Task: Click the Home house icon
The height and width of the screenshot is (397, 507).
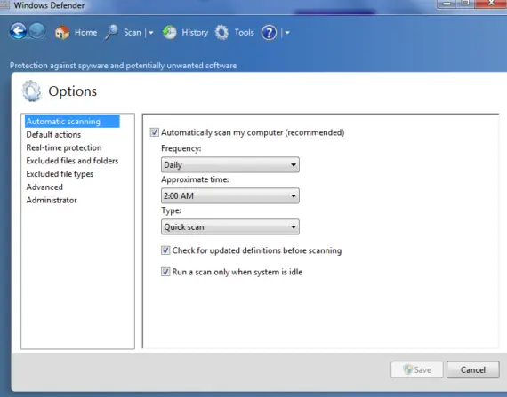Action: (x=61, y=32)
